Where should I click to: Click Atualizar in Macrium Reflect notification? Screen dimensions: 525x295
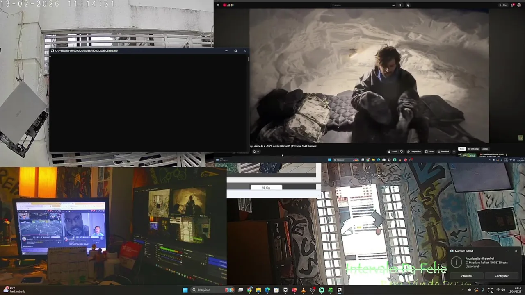click(x=467, y=276)
